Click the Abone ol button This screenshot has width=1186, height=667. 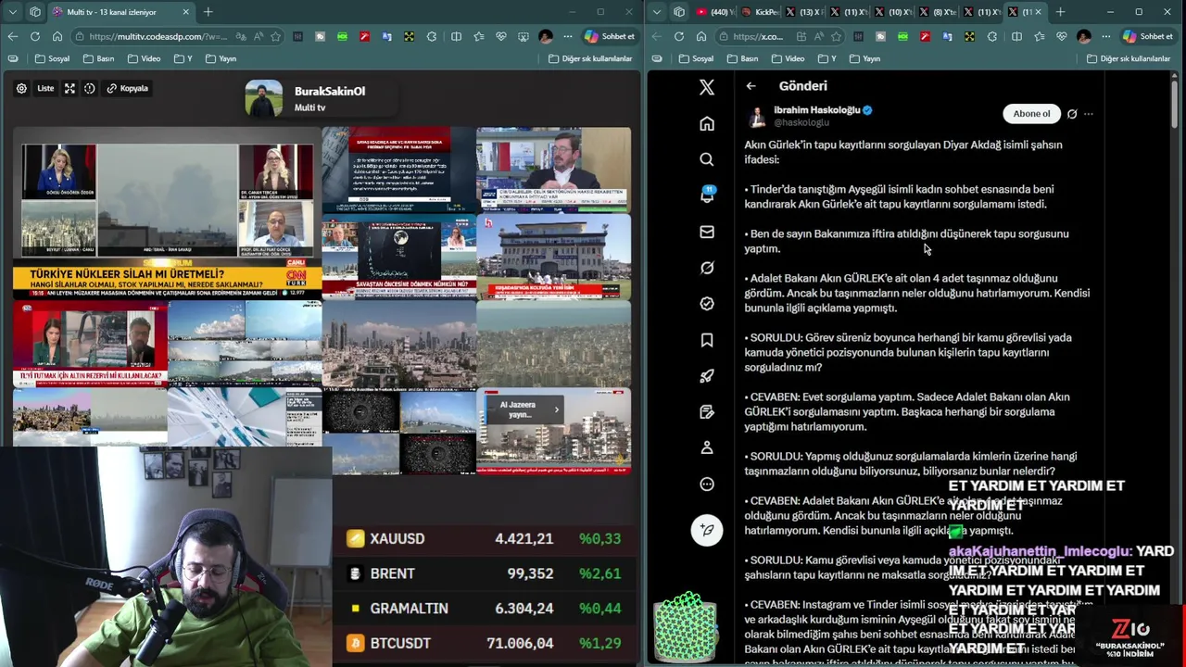click(x=1031, y=114)
